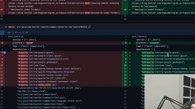Click added 420rdparty elephantbird:core line
Viewport: 195px width, 109px height.
[168, 59]
